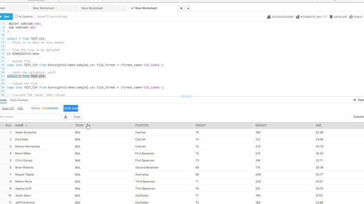The image size is (364, 204).
Task: Click age value 35.43
Action: [x=320, y=154]
